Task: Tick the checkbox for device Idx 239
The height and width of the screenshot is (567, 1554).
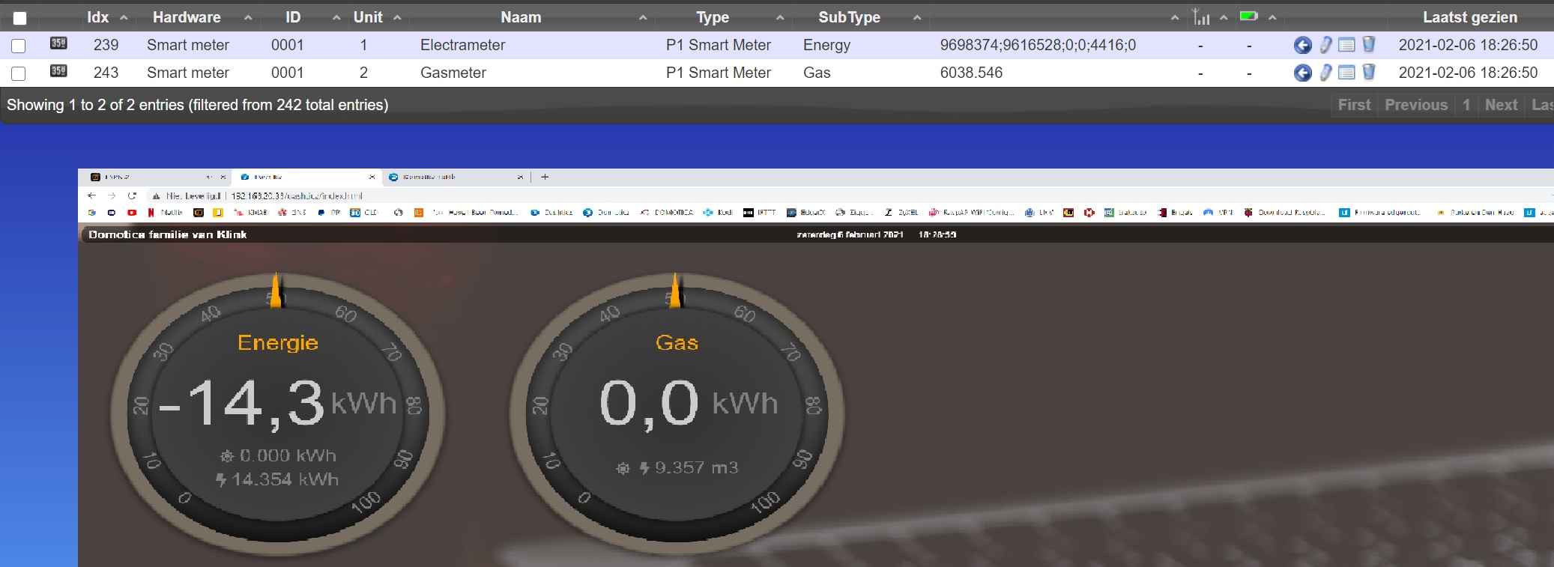Action: click(x=19, y=46)
